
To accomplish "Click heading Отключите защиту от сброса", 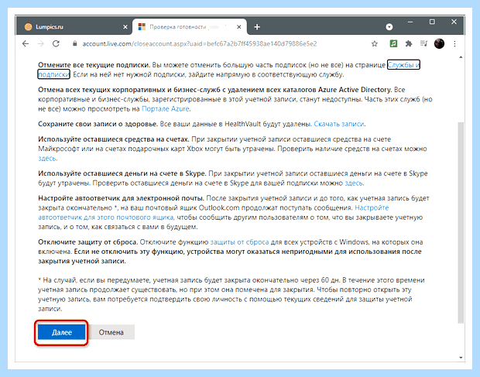I will pyautogui.click(x=87, y=242).
